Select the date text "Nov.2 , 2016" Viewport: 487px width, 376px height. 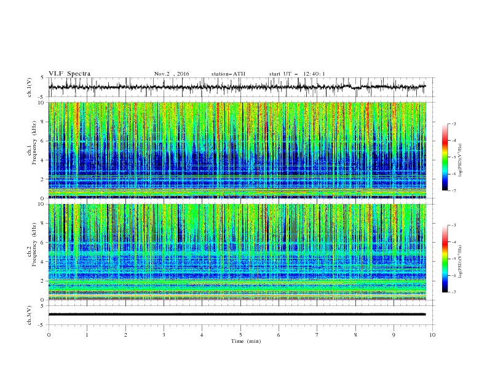point(172,74)
